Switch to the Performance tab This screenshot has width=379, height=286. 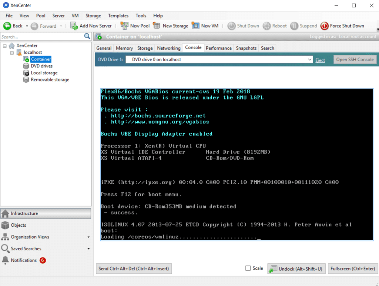(219, 48)
